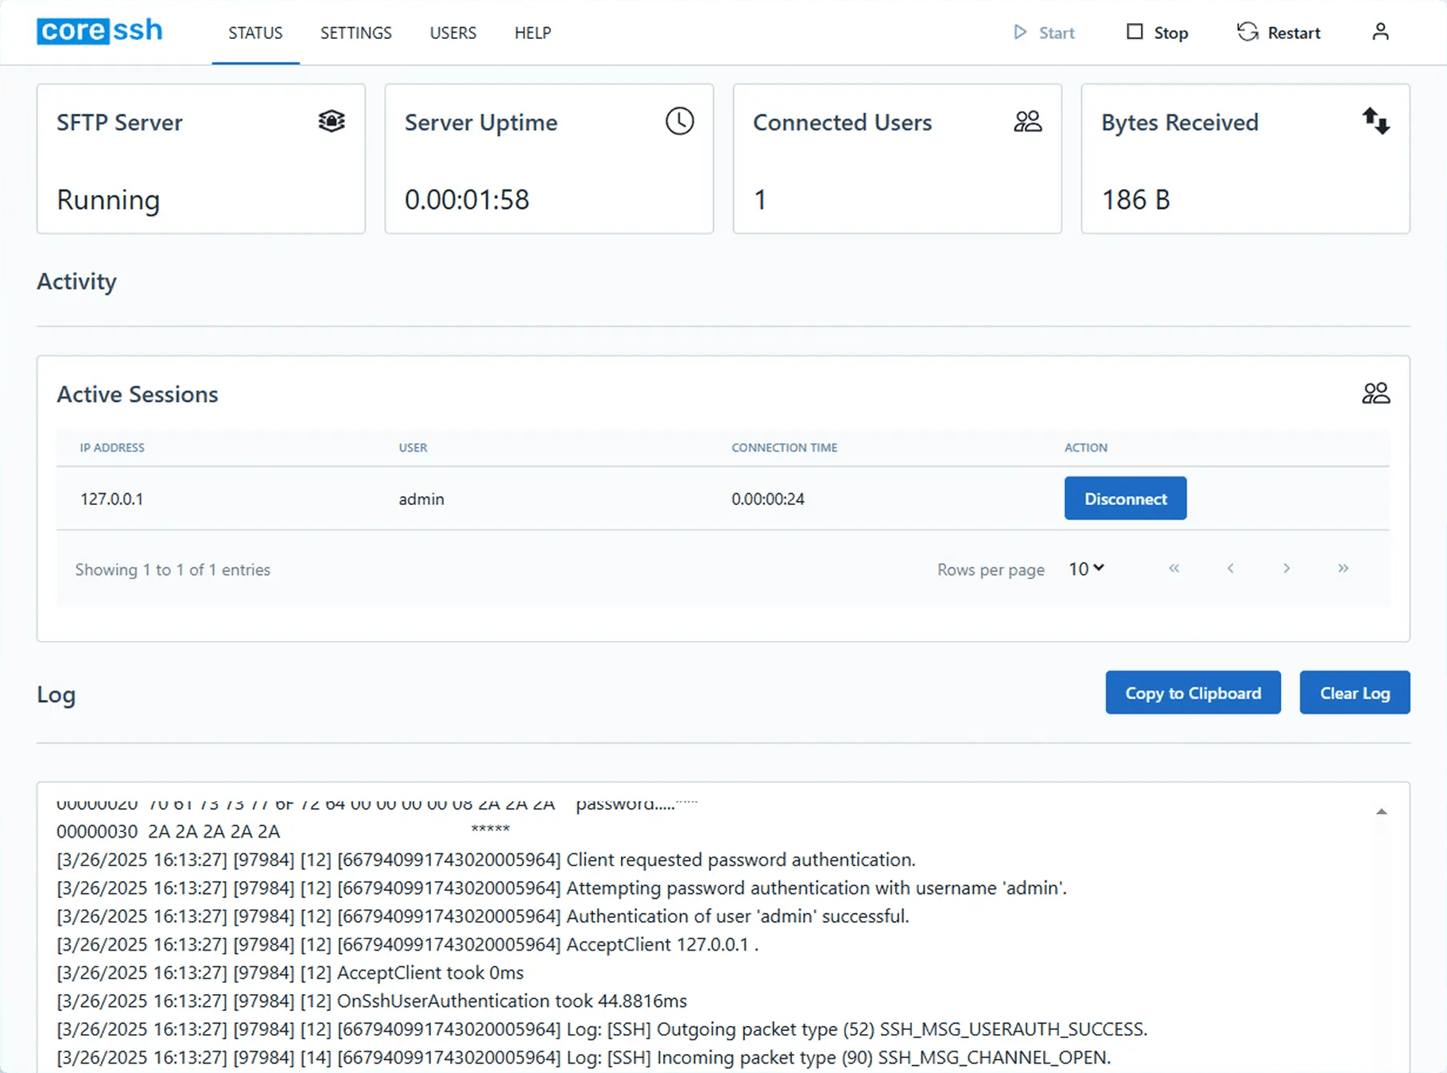Viewport: 1447px width, 1073px height.
Task: Click the Rows per page label
Action: click(x=991, y=570)
